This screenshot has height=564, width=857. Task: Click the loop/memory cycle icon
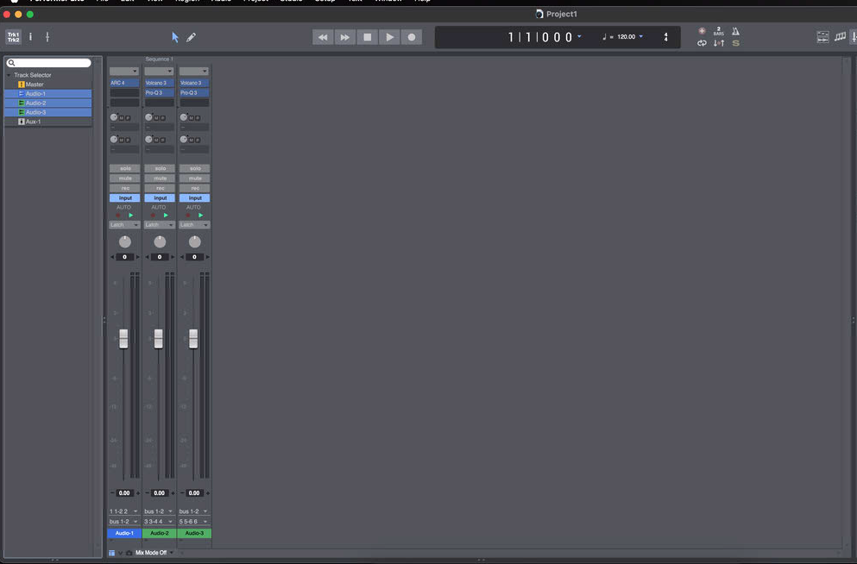click(x=702, y=43)
